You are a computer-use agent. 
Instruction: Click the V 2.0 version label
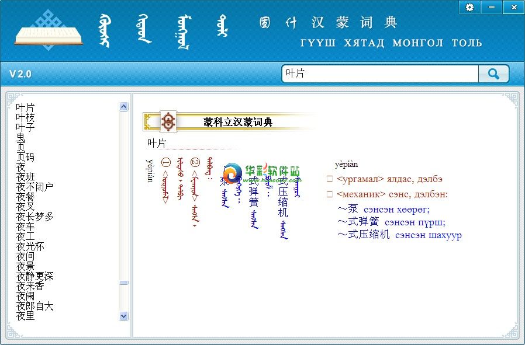(x=20, y=74)
